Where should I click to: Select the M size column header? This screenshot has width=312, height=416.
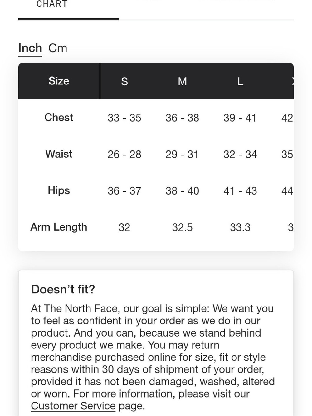click(182, 81)
